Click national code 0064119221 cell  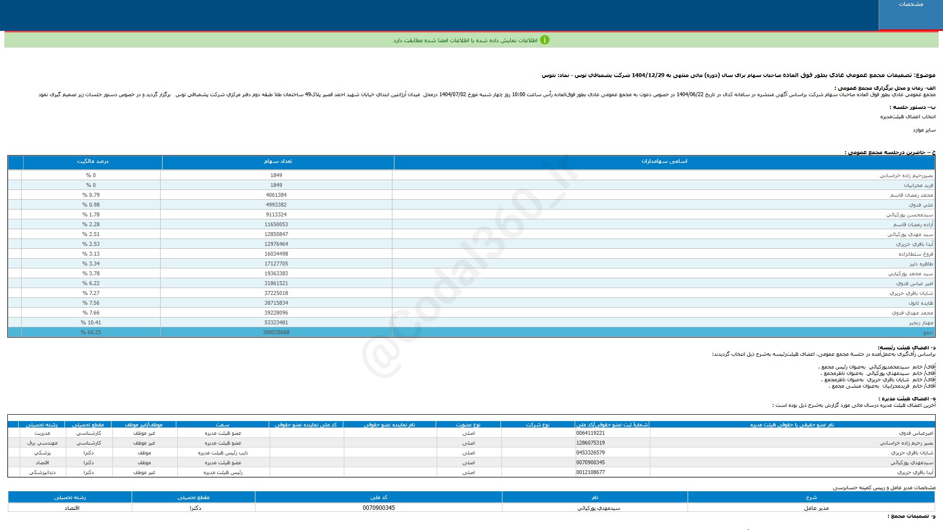pyautogui.click(x=590, y=433)
